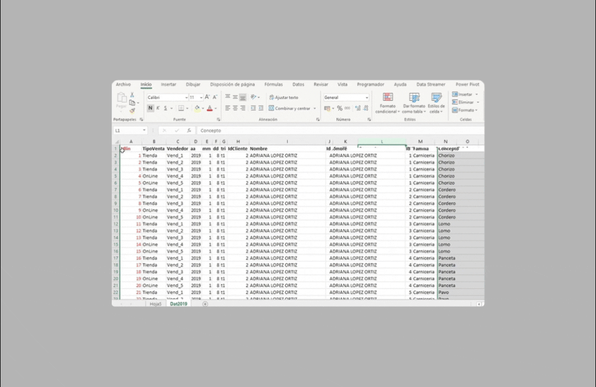Click the accounting number format icon
Screen dimensions: 596x387
point(327,108)
